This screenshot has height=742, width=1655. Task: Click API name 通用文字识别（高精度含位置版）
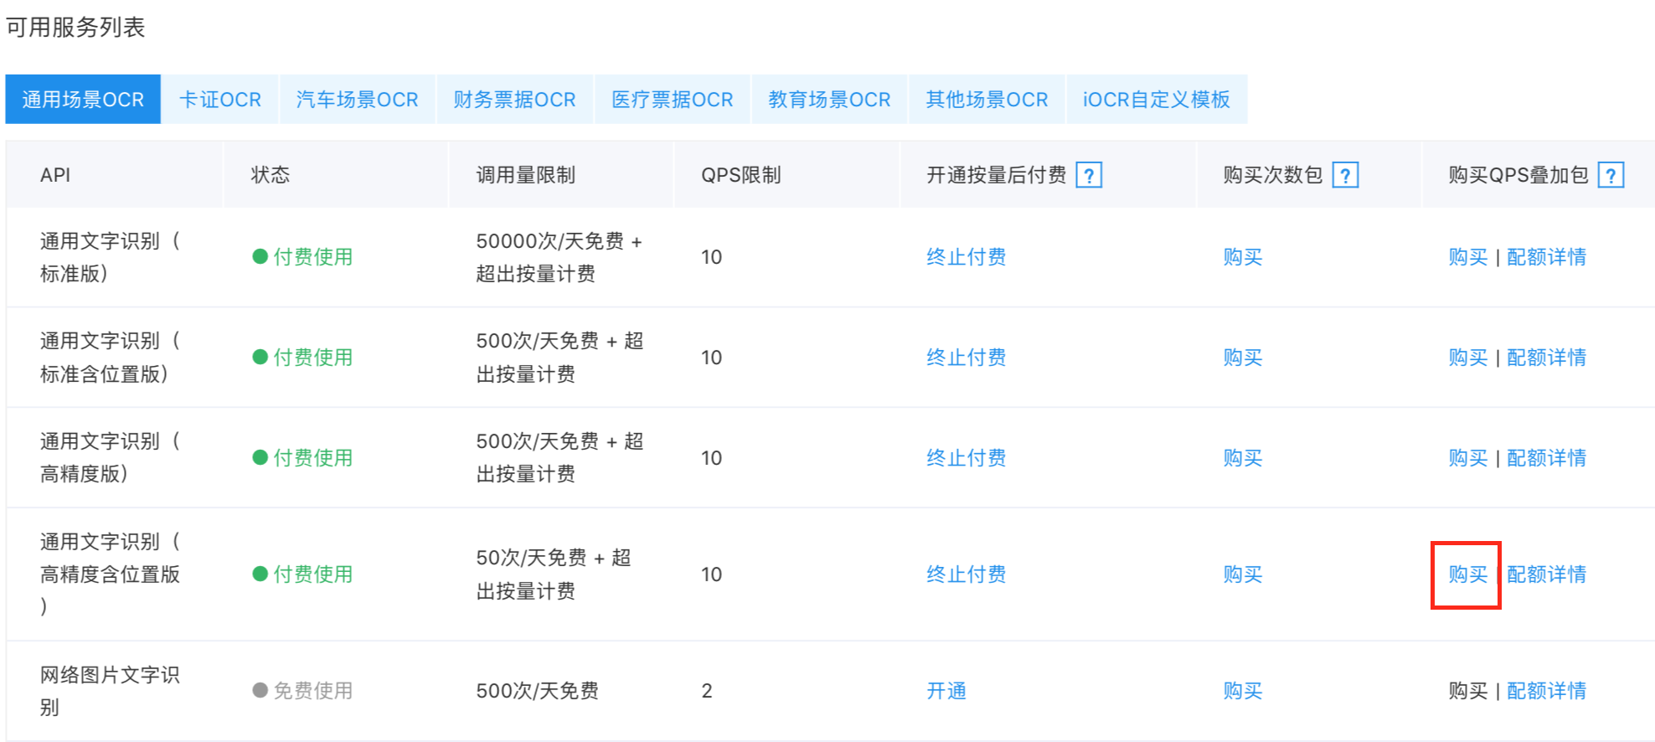point(111,575)
